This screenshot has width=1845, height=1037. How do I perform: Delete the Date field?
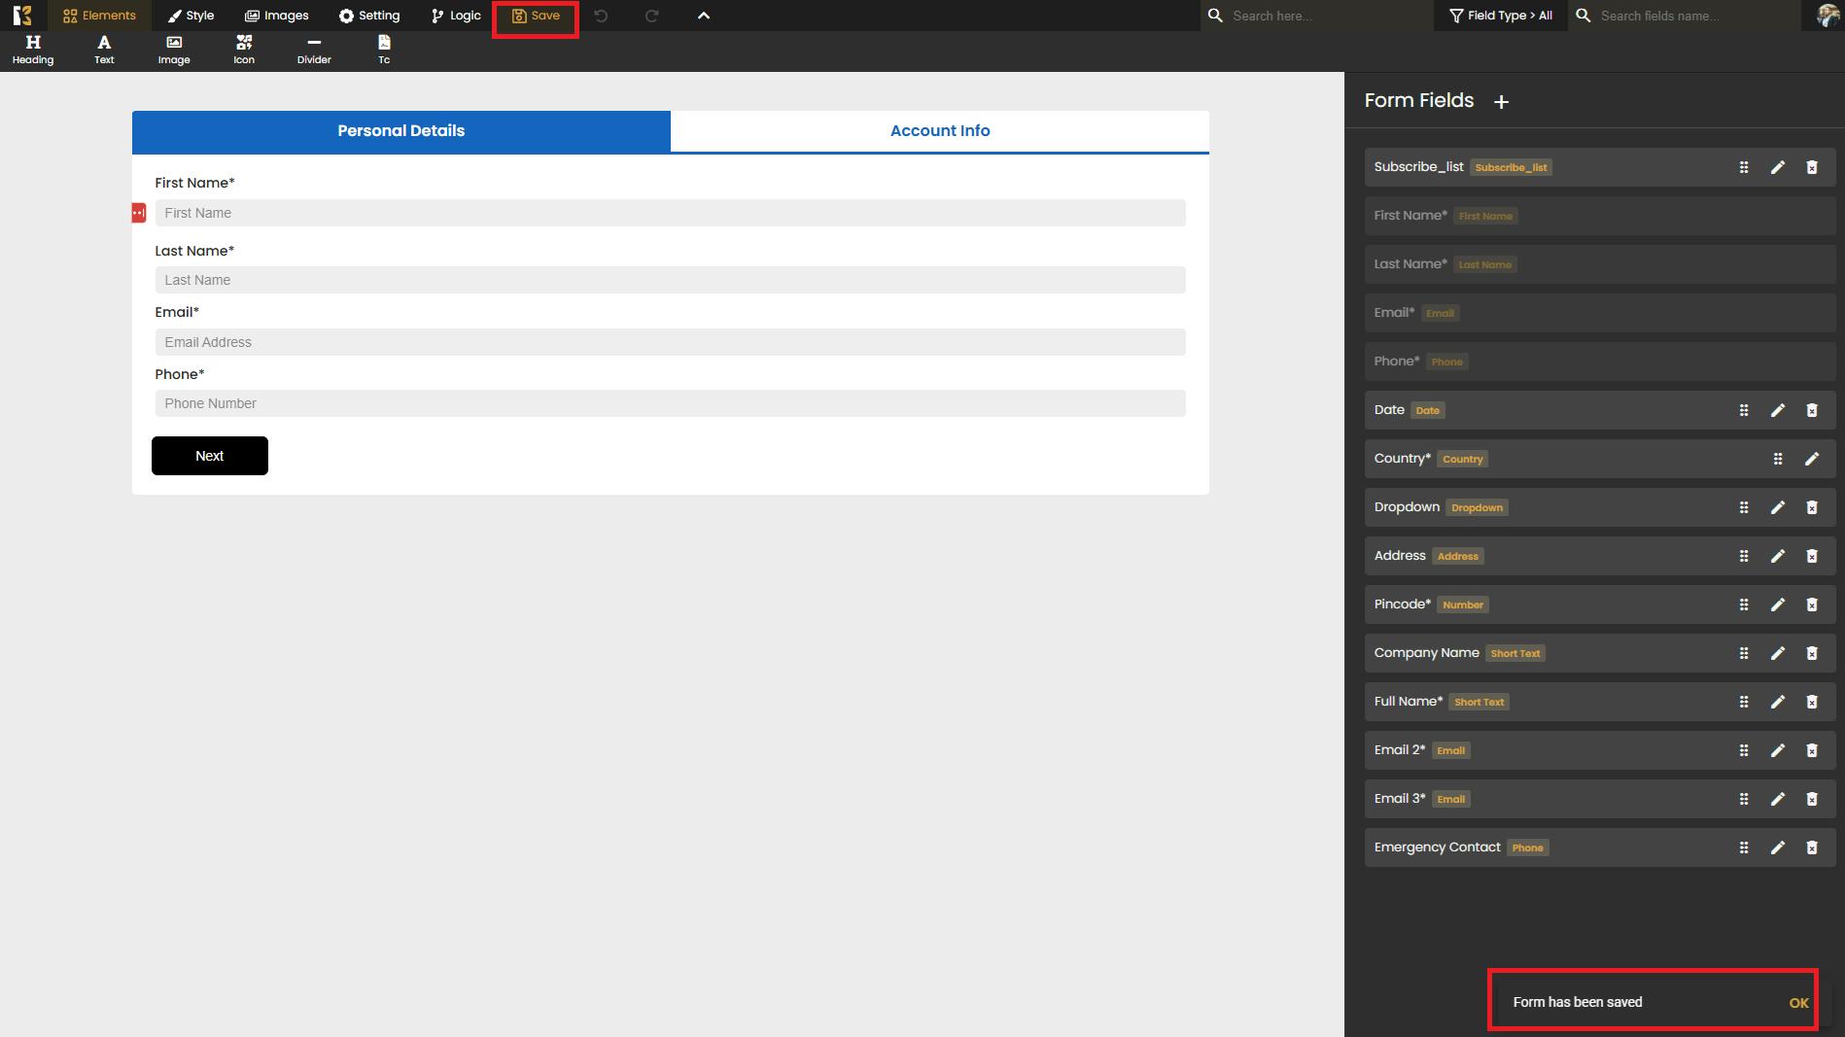point(1811,410)
